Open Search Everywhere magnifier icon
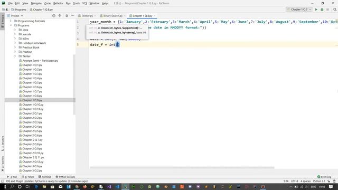 [x=335, y=9]
